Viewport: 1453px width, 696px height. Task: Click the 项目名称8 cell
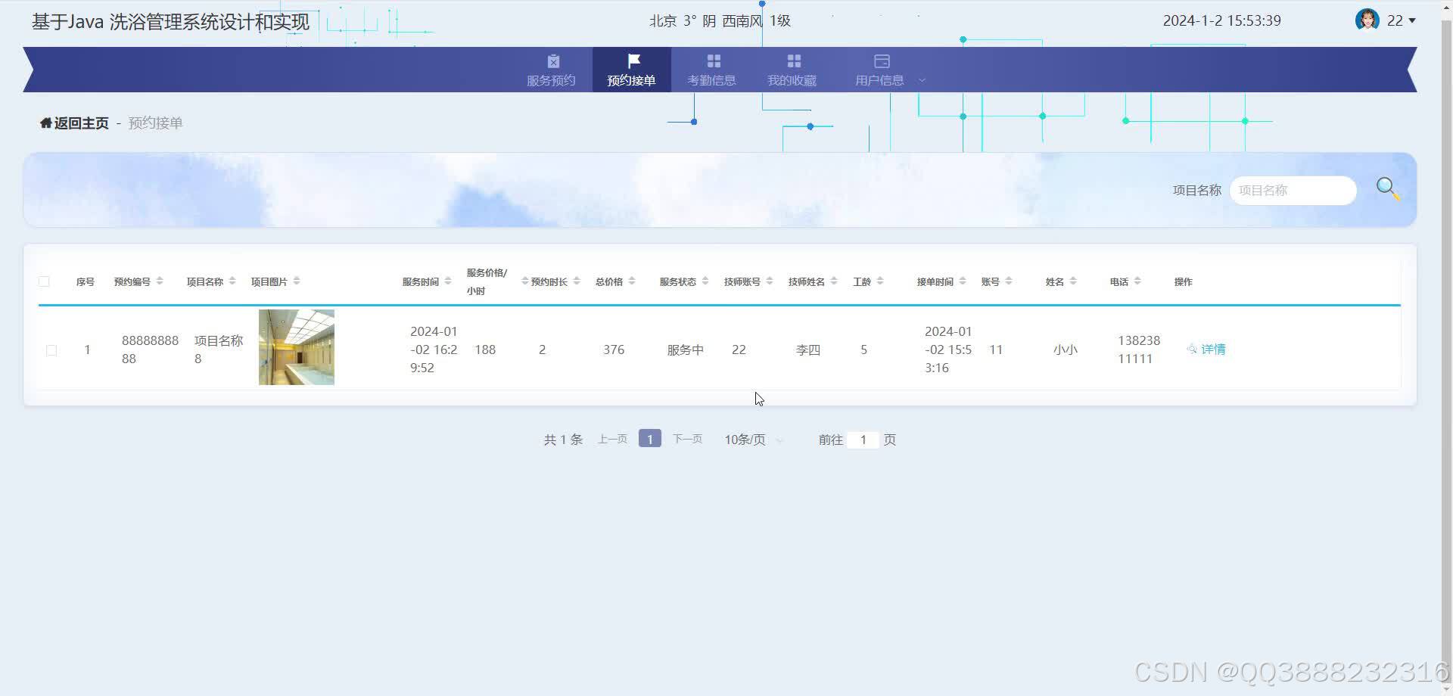tap(219, 350)
